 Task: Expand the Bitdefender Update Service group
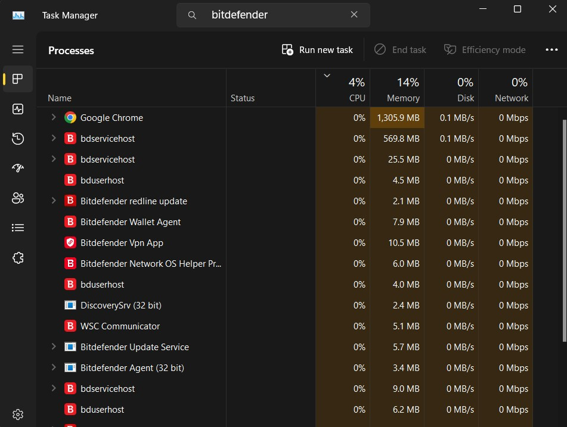[x=54, y=347]
